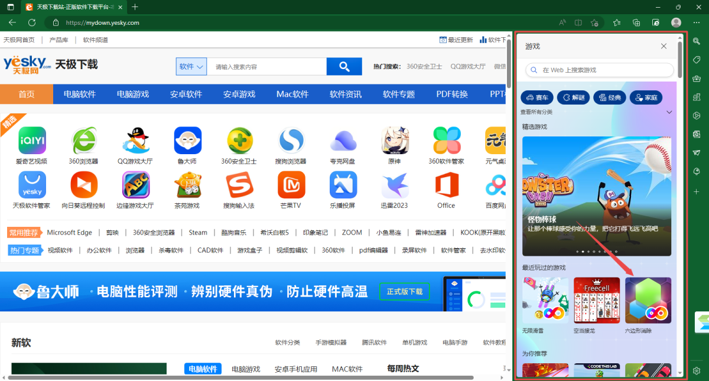Click 正式版下载 in the 鲁大师 banner
Screen dimensions: 709x381
coord(404,291)
